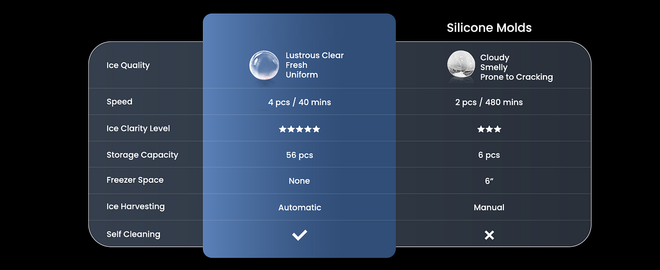The width and height of the screenshot is (660, 270).
Task: Click the Freezer Space row label
Action: tap(135, 180)
